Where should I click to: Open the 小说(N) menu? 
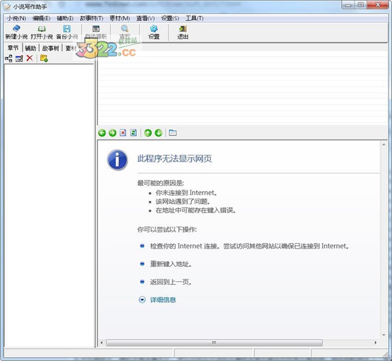[x=16, y=18]
